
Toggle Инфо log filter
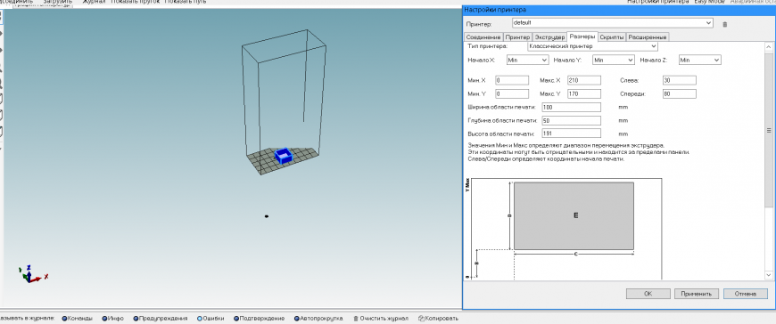tap(112, 319)
